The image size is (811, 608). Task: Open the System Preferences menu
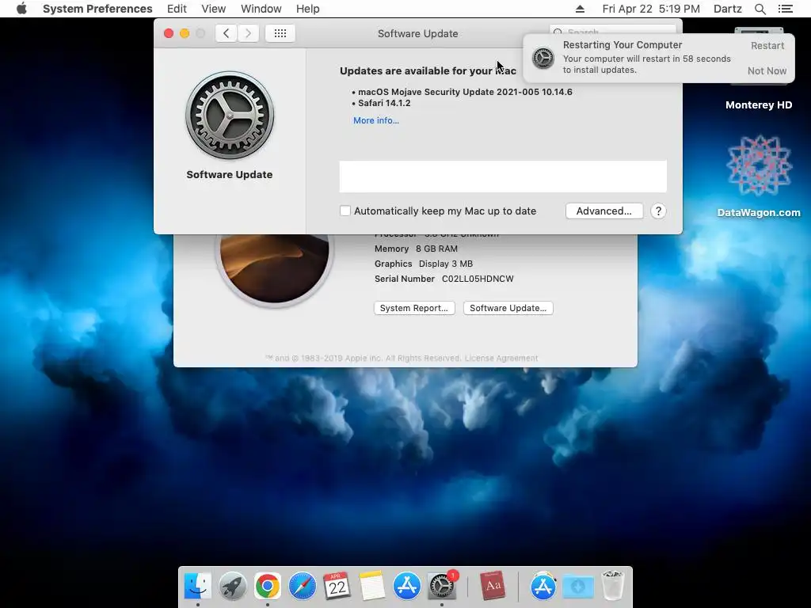97,9
